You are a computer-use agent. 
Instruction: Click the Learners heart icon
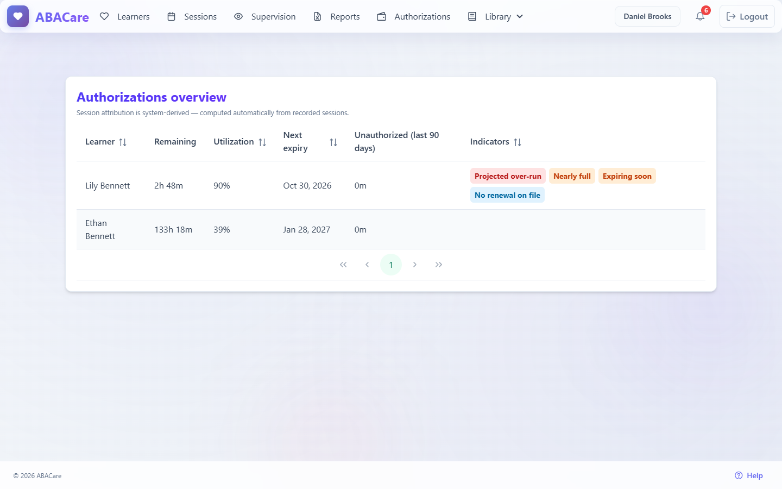pyautogui.click(x=104, y=16)
